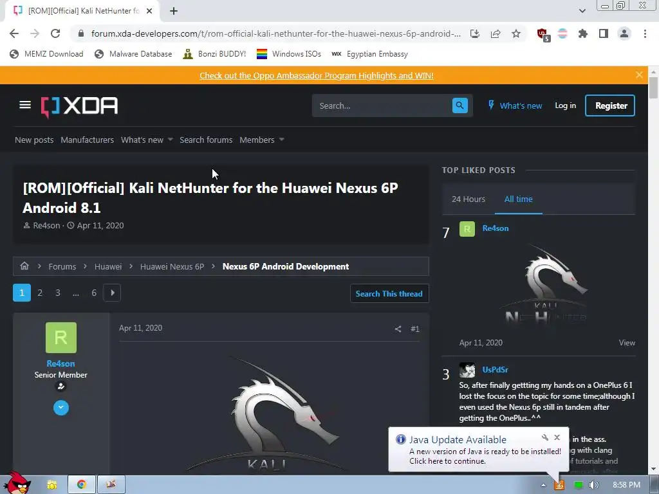Expand the page ellipsis between 3 and 6
Image resolution: width=659 pixels, height=494 pixels.
76,293
